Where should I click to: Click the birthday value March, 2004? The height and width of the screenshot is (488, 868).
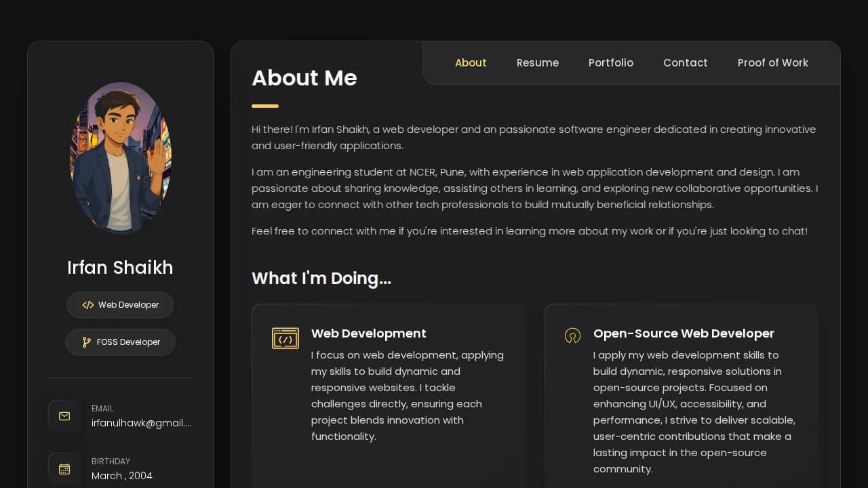tap(122, 476)
